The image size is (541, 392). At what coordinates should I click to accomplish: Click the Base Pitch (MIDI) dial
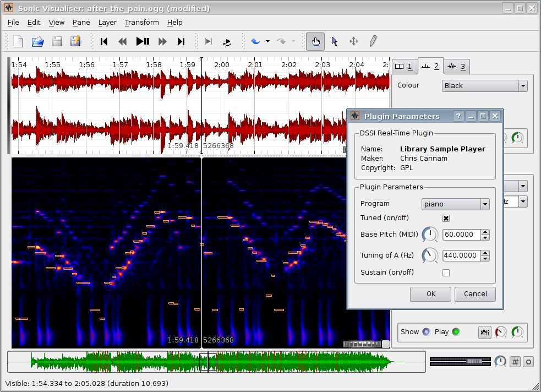pos(429,235)
